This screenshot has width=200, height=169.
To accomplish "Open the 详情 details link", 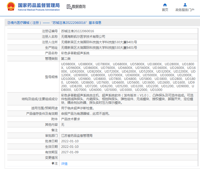I will click(64, 164).
